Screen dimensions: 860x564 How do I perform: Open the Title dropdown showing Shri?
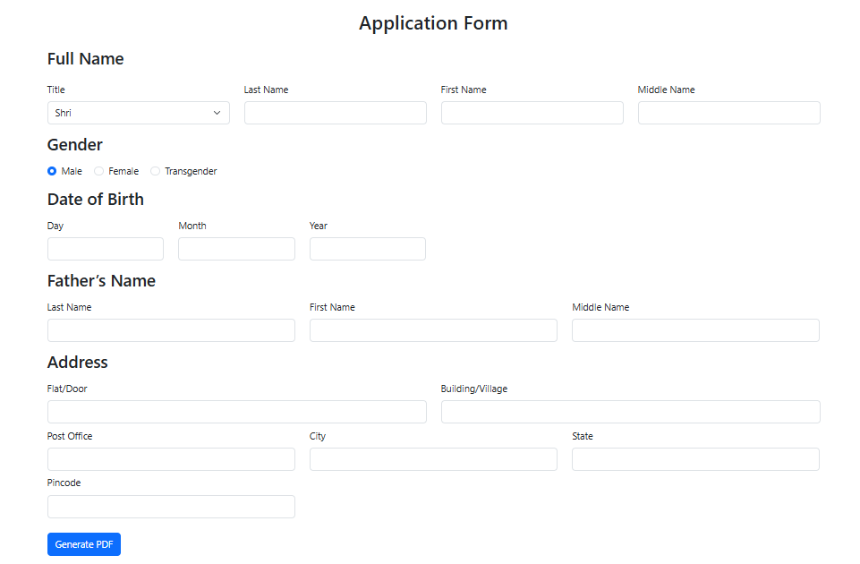(x=138, y=113)
